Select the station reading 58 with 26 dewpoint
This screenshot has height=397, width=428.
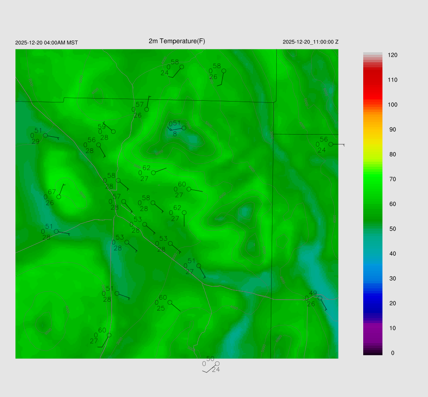(x=224, y=71)
